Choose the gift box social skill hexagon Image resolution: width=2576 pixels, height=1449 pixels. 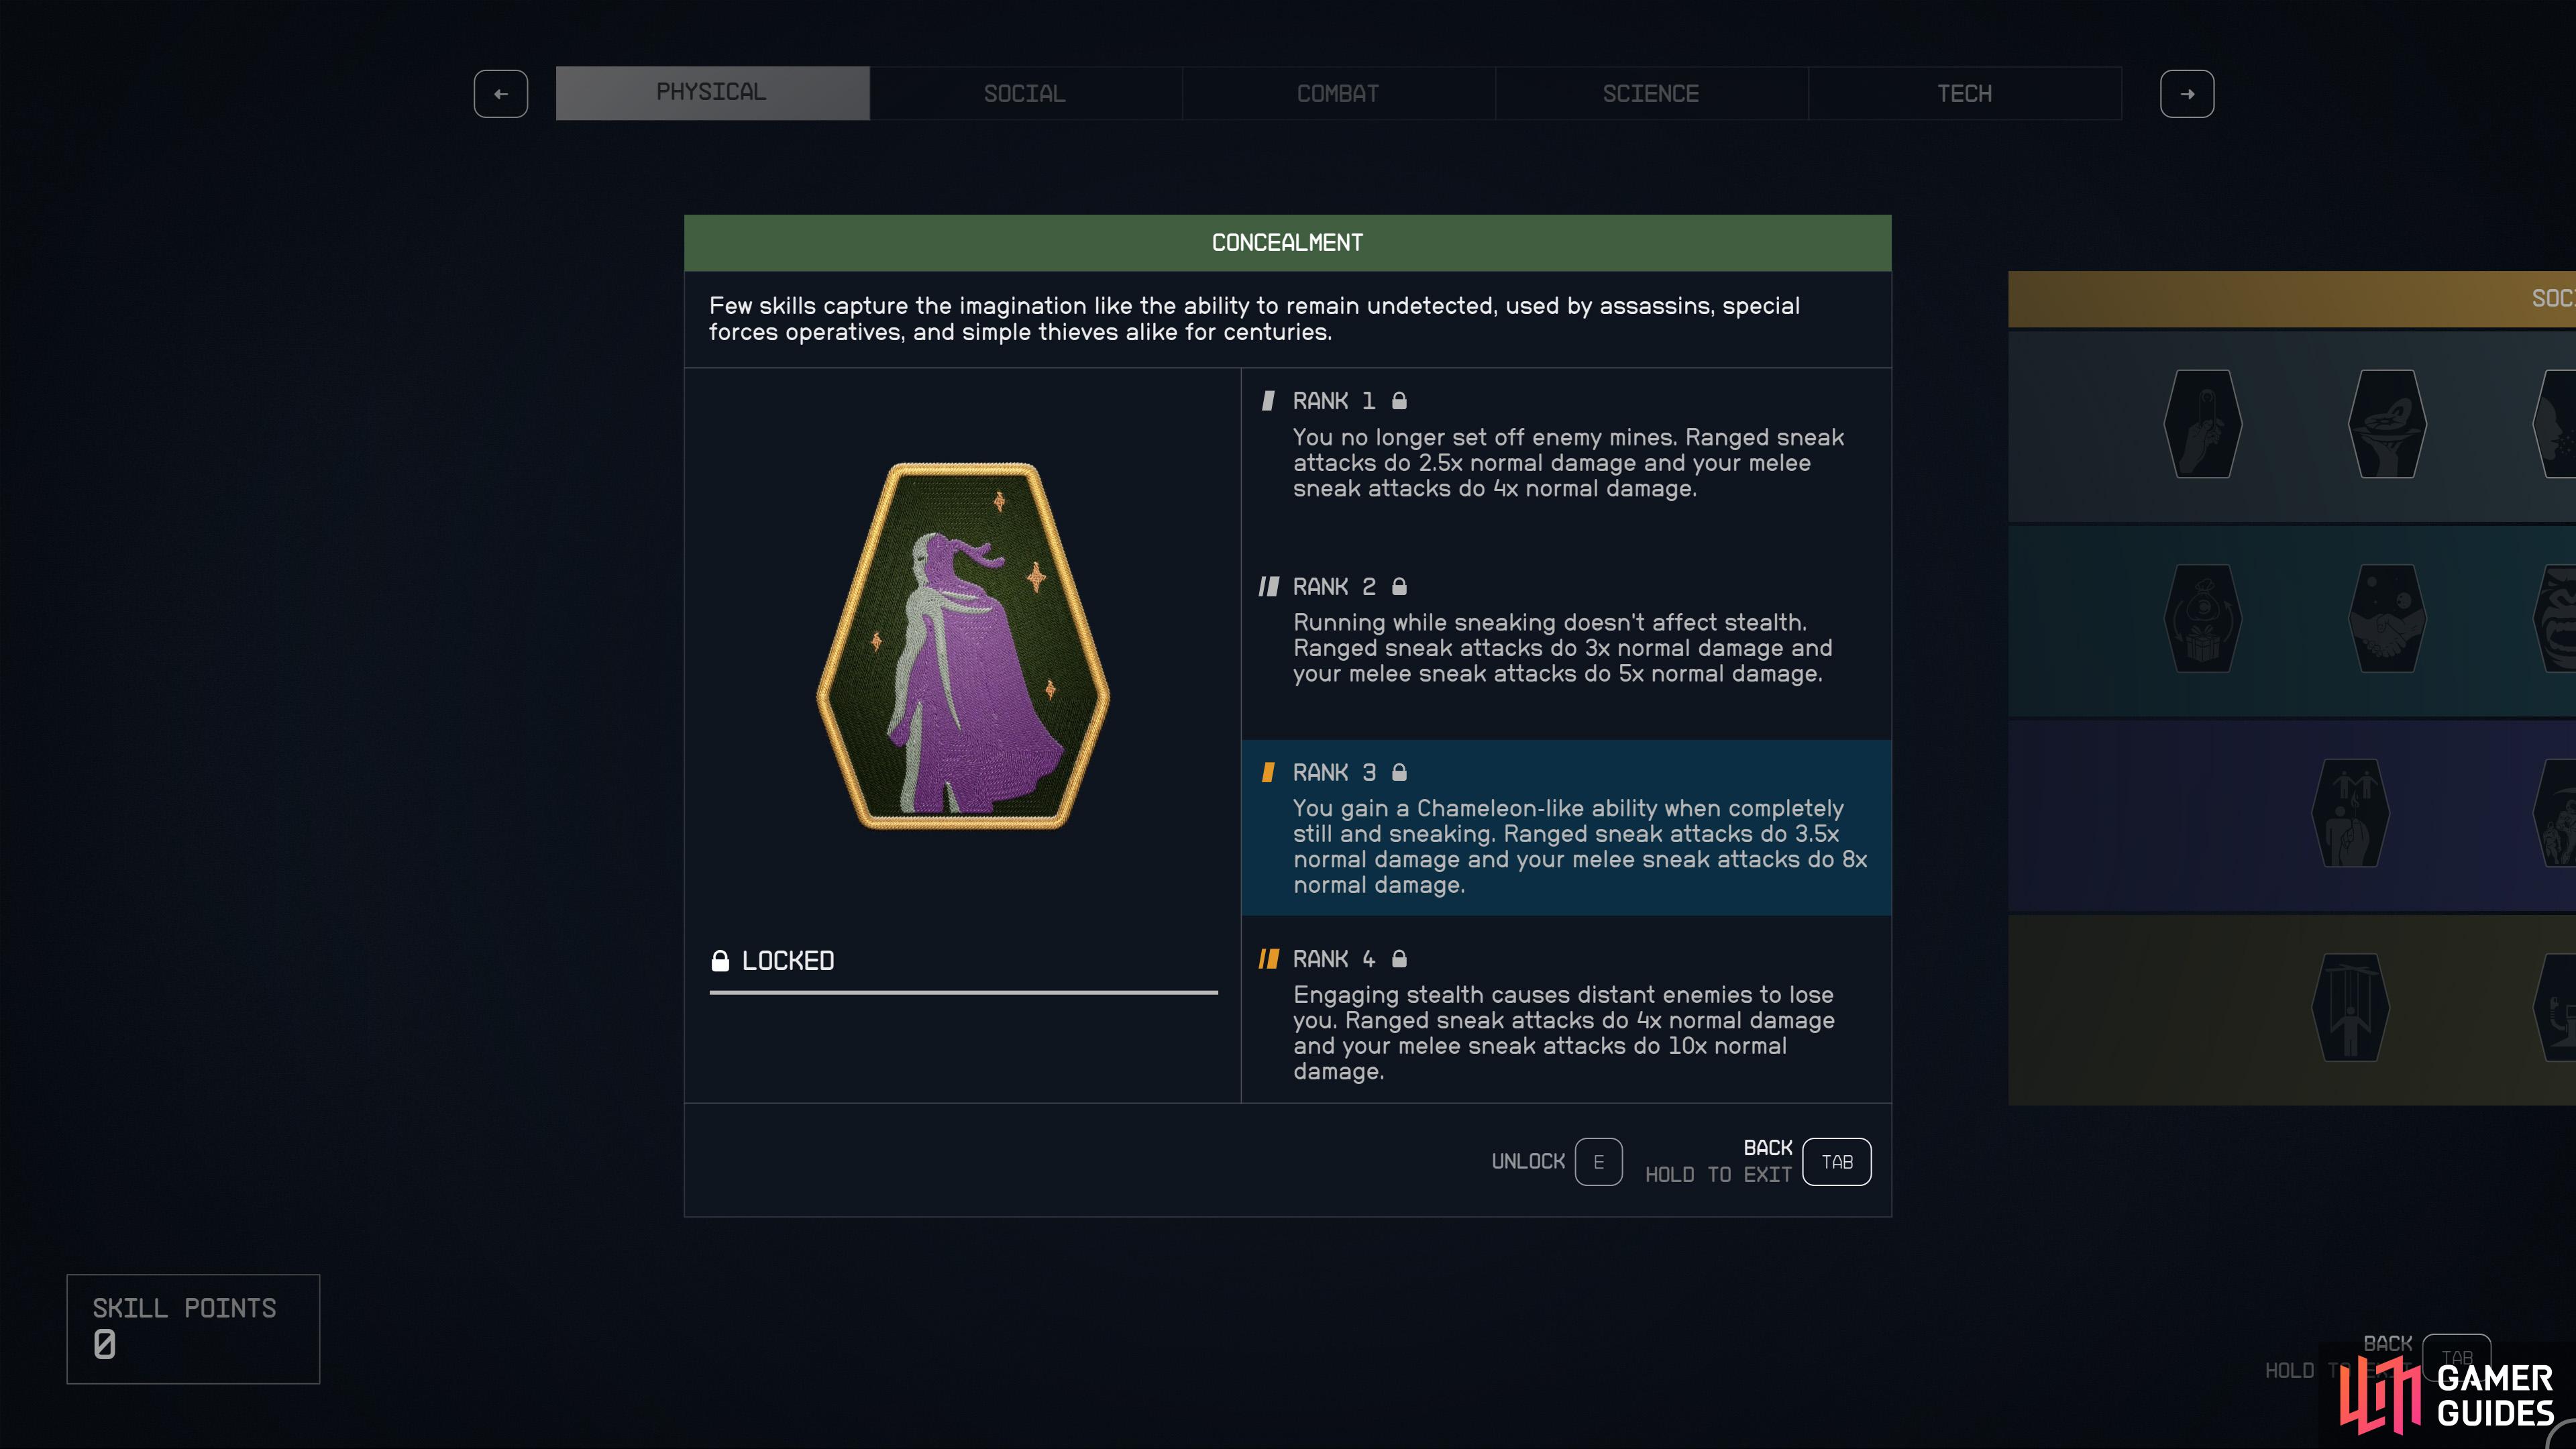pos(2202,618)
